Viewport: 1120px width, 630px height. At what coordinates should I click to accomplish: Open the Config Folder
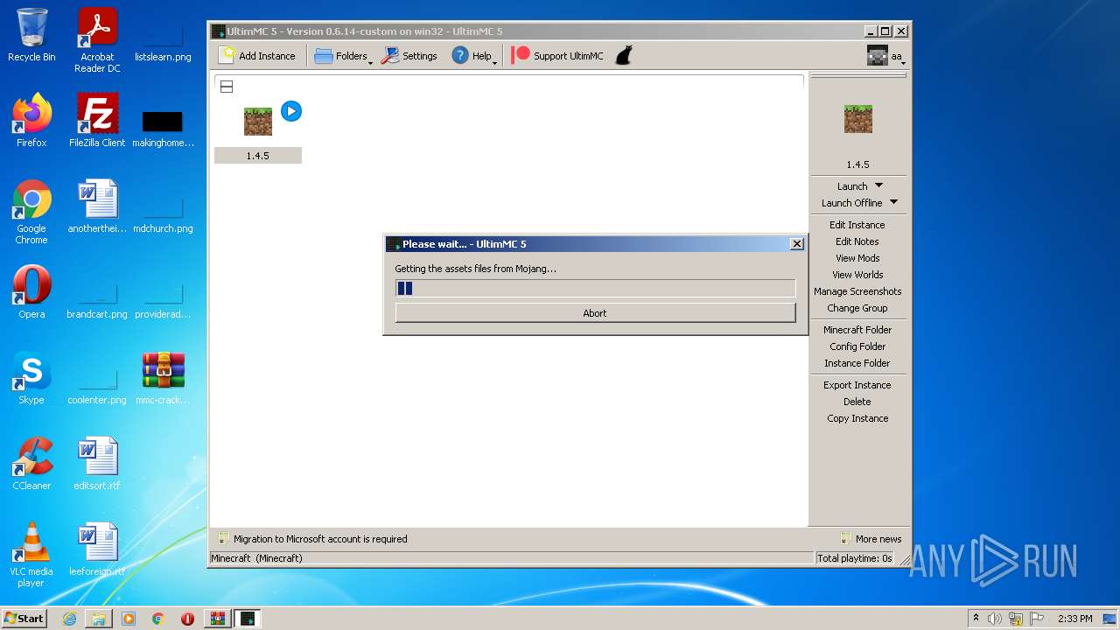click(857, 346)
